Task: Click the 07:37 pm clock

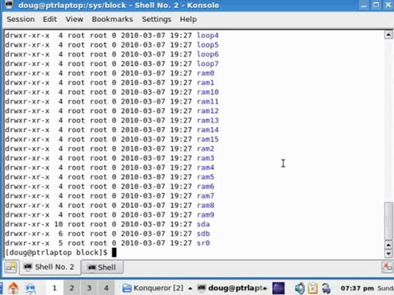Action: point(357,288)
